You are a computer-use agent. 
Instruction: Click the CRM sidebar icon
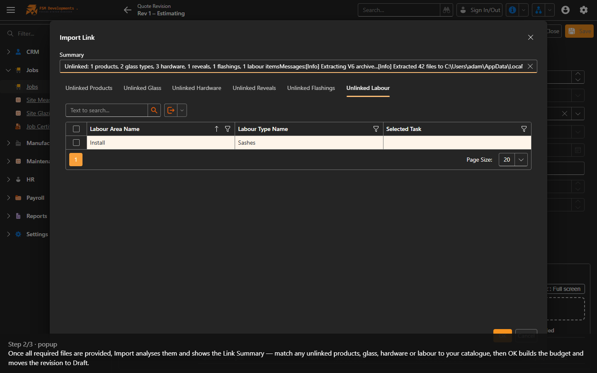pyautogui.click(x=18, y=52)
